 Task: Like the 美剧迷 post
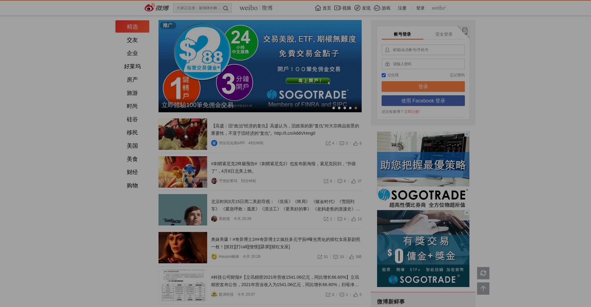[354, 219]
